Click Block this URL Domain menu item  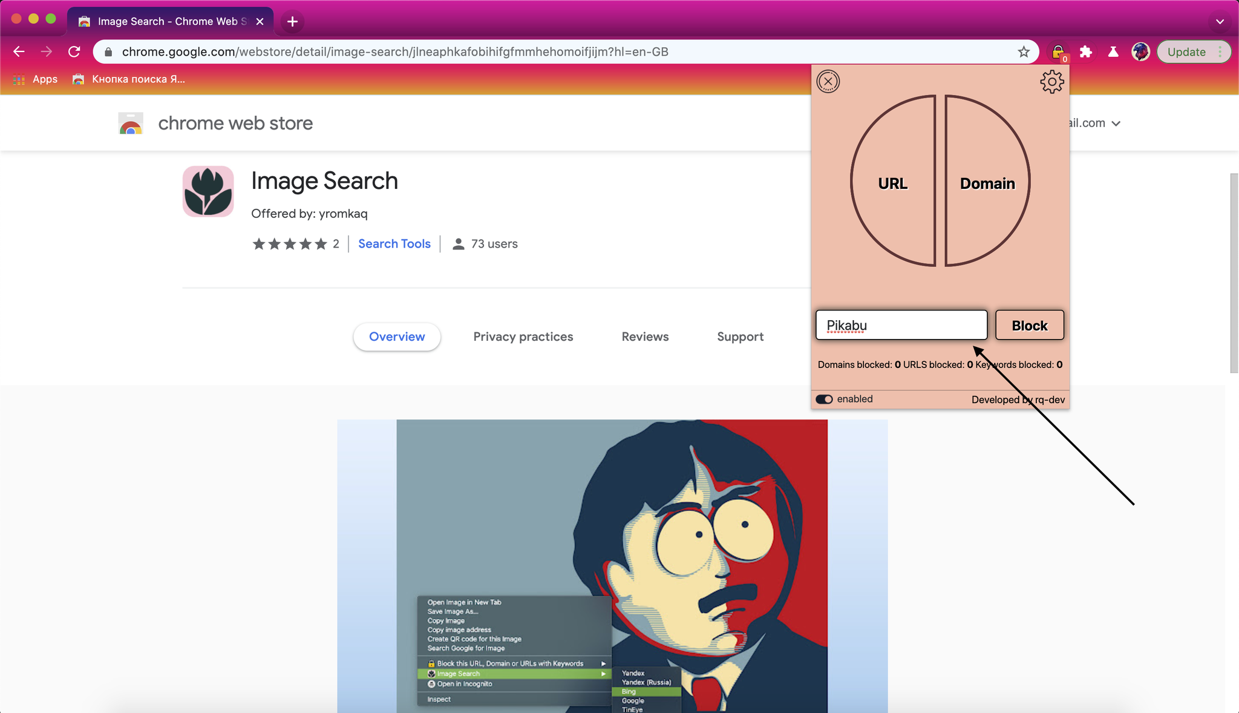click(510, 663)
